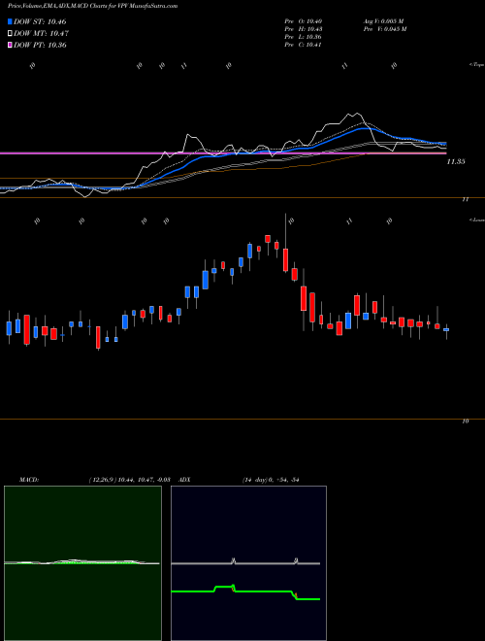Click the ADX (14 day) values text

pyautogui.click(x=271, y=480)
